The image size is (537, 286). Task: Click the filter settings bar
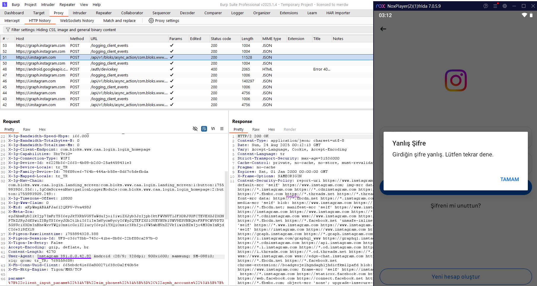point(188,30)
